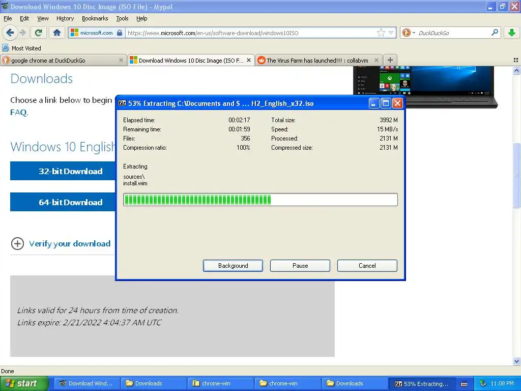The image size is (521, 391).
Task: Open the File menu
Action: tap(8, 18)
